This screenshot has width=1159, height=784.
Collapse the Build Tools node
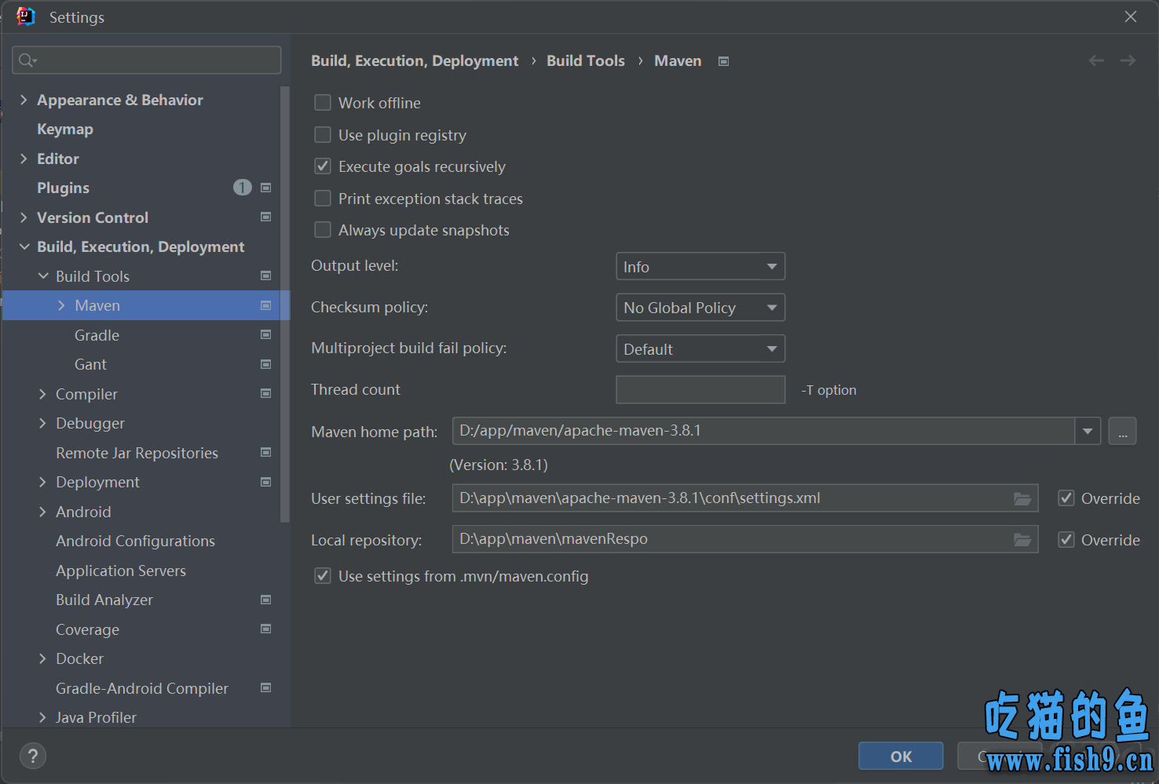click(43, 276)
